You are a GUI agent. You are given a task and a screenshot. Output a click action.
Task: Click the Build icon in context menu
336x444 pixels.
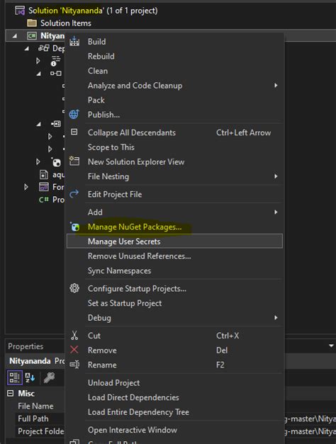pos(74,41)
